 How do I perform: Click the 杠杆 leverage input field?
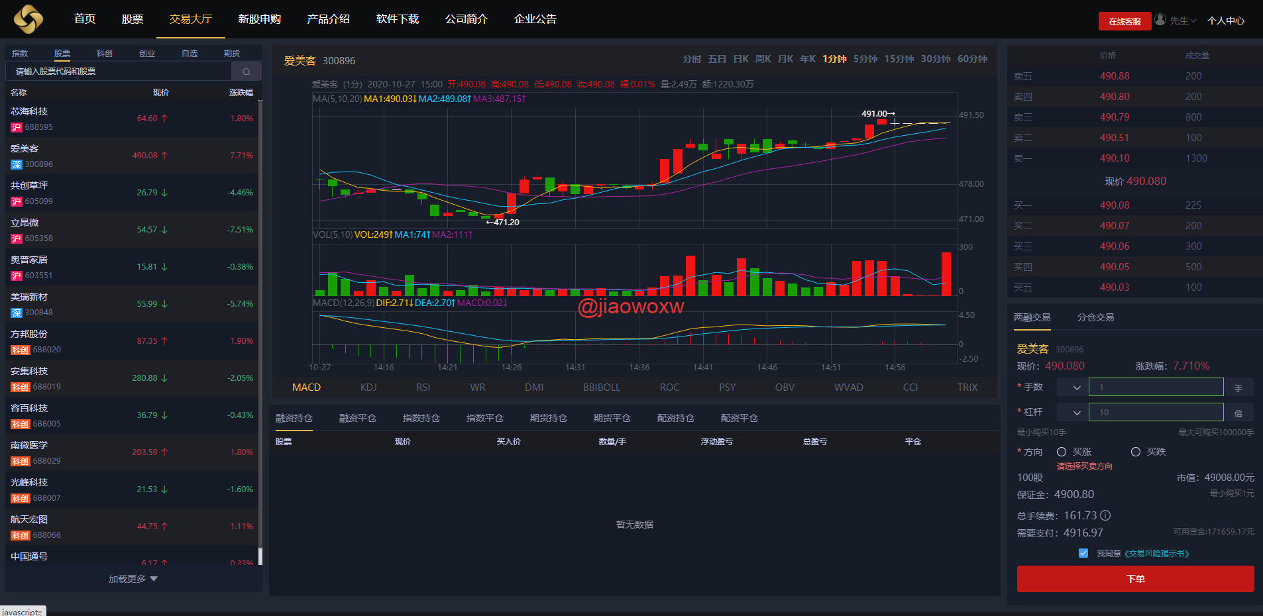(1156, 413)
